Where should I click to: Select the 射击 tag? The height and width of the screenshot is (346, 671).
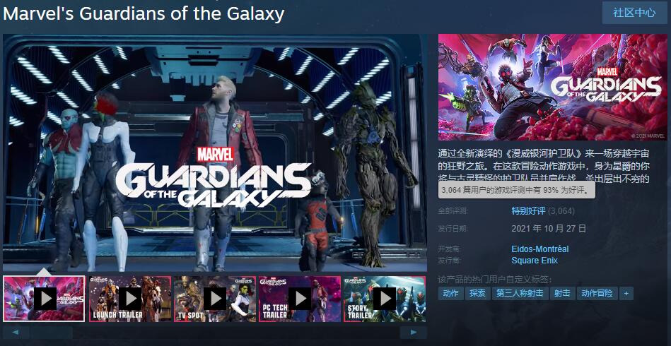click(562, 294)
